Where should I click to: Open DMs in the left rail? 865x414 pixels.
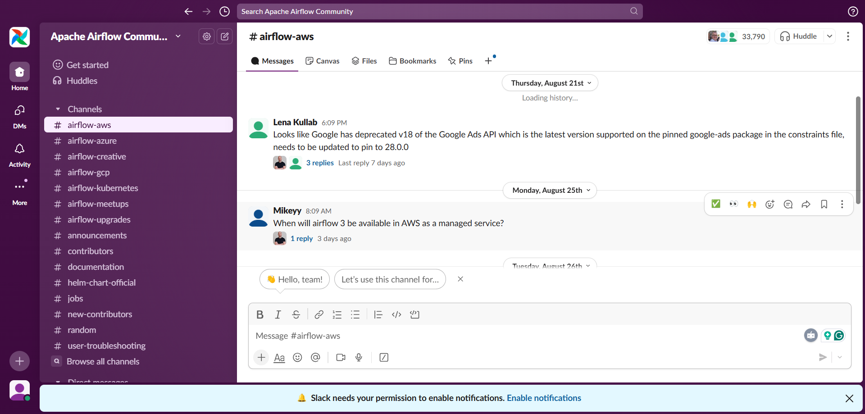20,116
